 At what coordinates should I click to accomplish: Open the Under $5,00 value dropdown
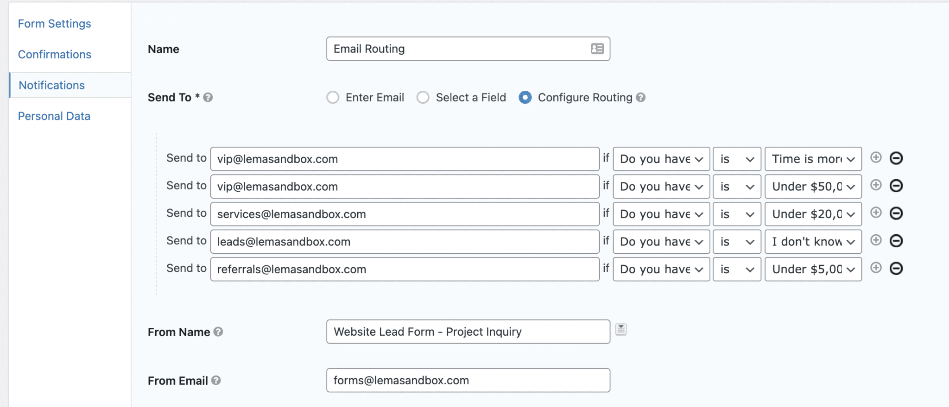pyautogui.click(x=813, y=269)
